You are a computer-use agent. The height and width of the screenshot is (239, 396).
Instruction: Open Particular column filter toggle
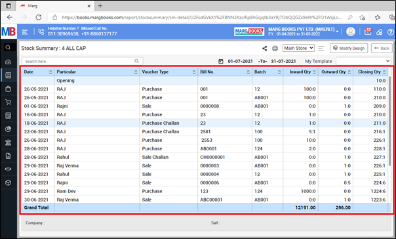click(x=136, y=72)
